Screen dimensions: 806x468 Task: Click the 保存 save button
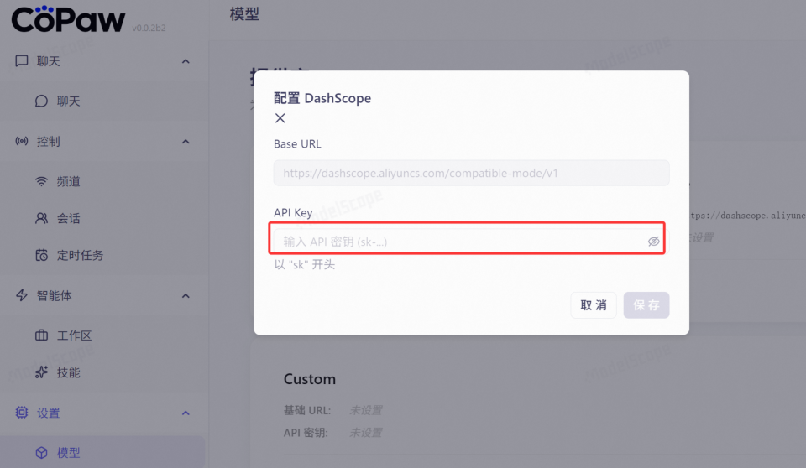[646, 305]
